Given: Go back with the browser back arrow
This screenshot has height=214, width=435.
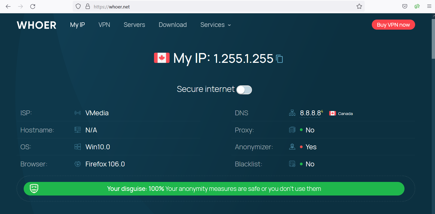Looking at the screenshot, I should [8, 7].
